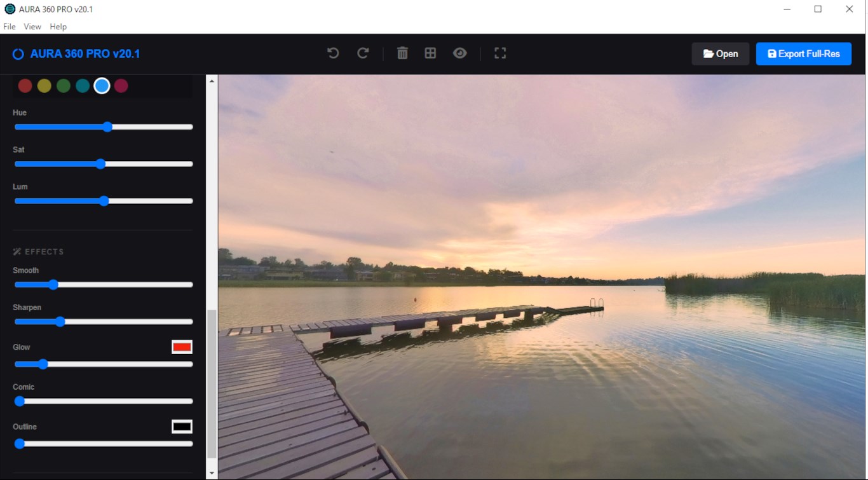Select the yellow color channel dot
868x480 pixels.
click(x=44, y=86)
